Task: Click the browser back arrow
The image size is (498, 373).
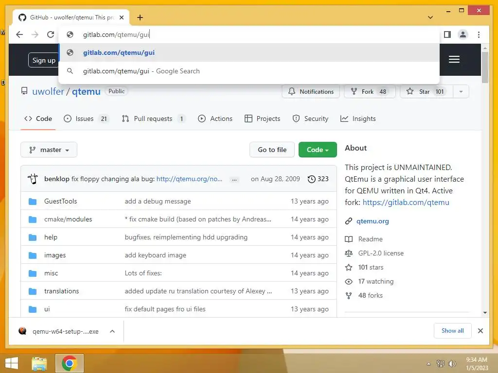Action: point(19,34)
